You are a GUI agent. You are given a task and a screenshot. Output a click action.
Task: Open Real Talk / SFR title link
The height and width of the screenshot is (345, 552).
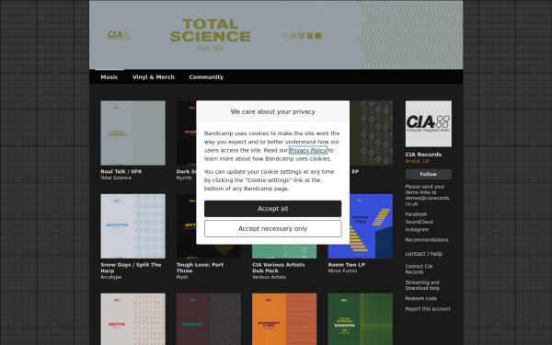121,171
